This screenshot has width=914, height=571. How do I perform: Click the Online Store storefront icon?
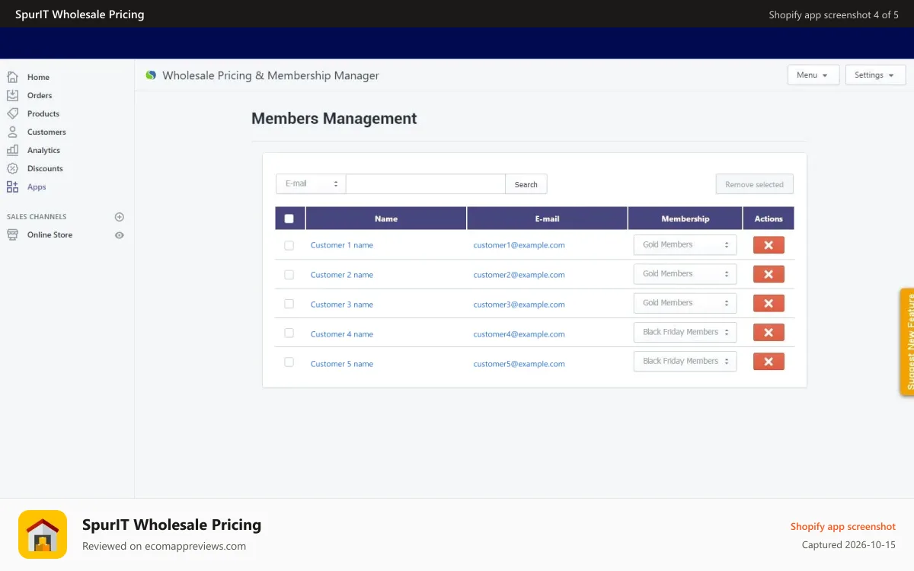click(12, 234)
